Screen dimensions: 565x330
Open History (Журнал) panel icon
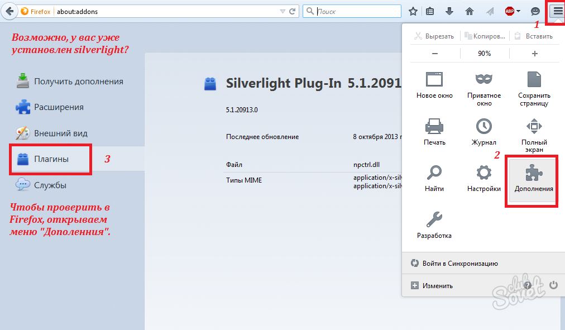click(x=483, y=131)
